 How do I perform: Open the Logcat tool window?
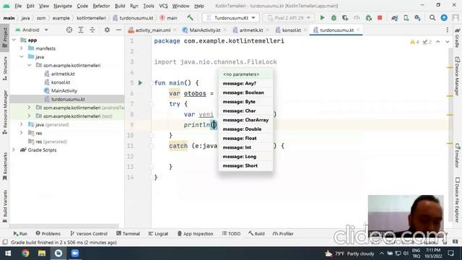(158, 233)
